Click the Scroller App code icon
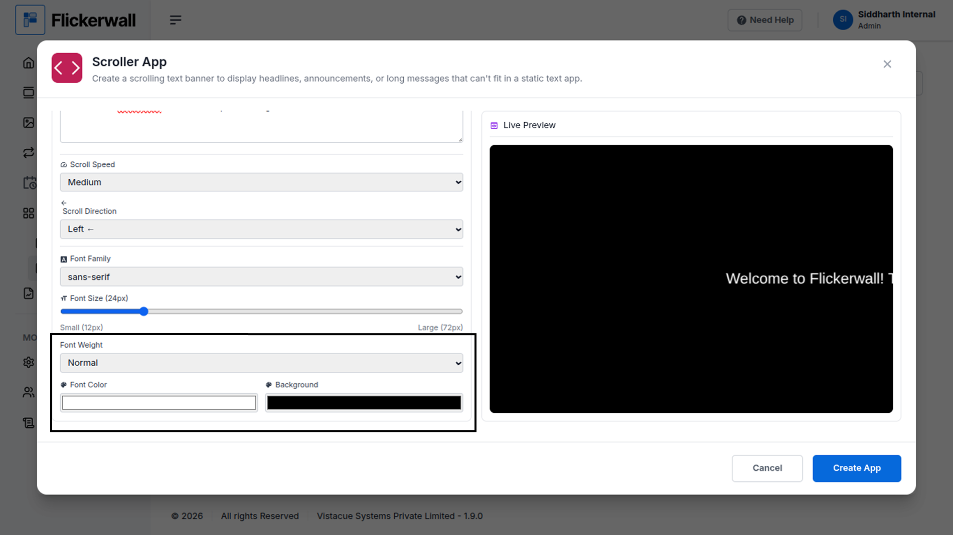Screen dimensions: 953x535 pos(67,68)
